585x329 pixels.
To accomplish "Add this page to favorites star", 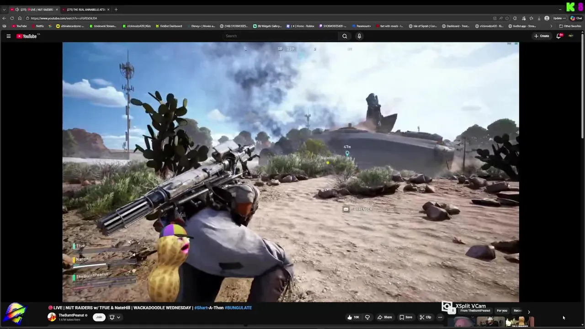I will pos(507,18).
